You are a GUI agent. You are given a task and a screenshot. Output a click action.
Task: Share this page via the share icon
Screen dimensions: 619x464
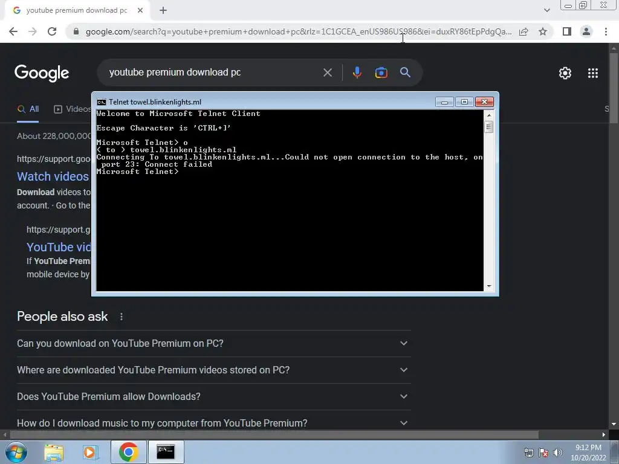[x=523, y=31]
